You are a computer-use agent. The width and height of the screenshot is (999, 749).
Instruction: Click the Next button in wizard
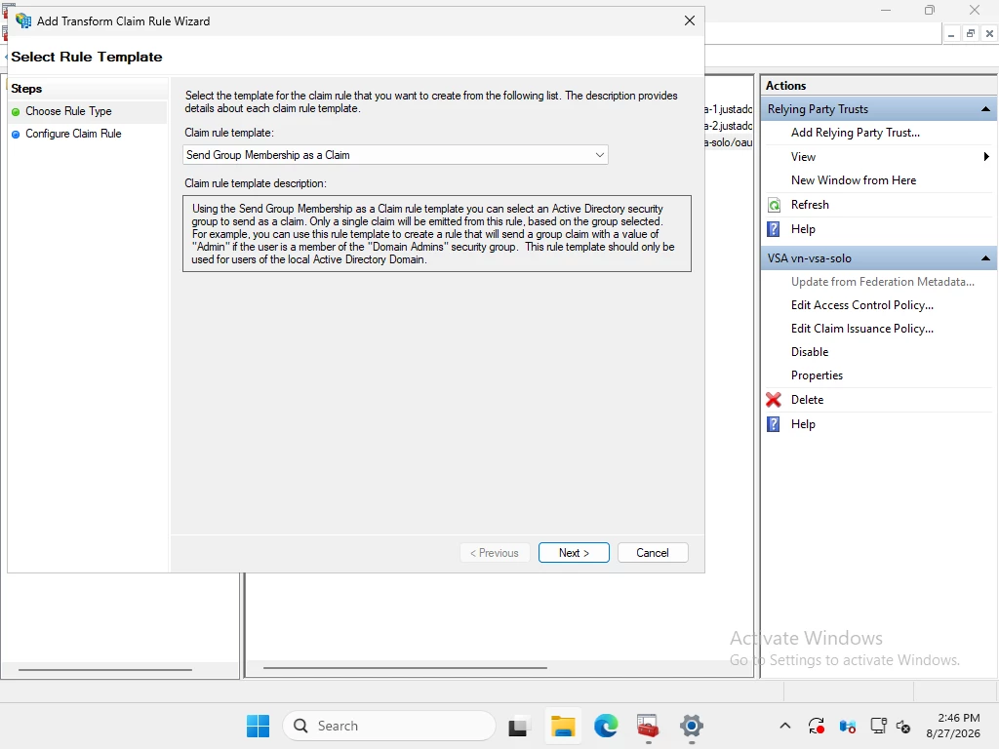pyautogui.click(x=574, y=553)
